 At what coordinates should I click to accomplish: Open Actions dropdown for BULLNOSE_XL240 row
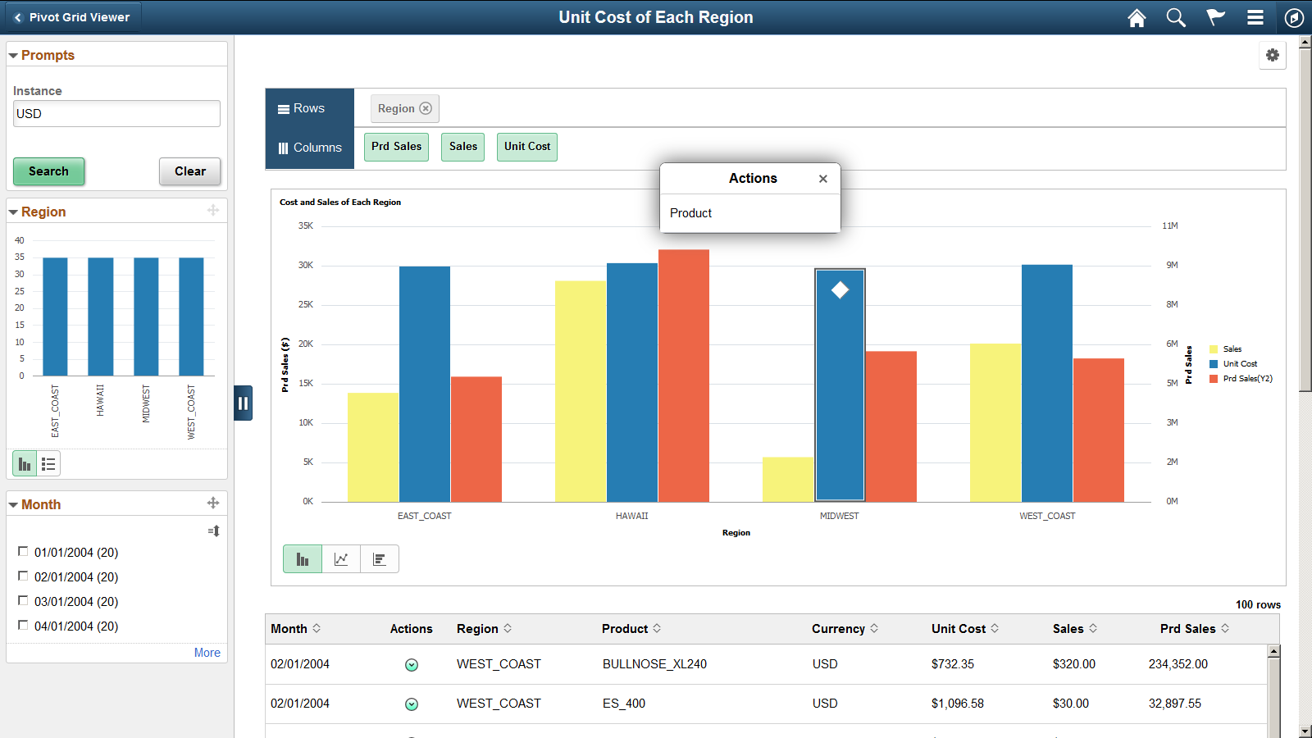(x=412, y=665)
